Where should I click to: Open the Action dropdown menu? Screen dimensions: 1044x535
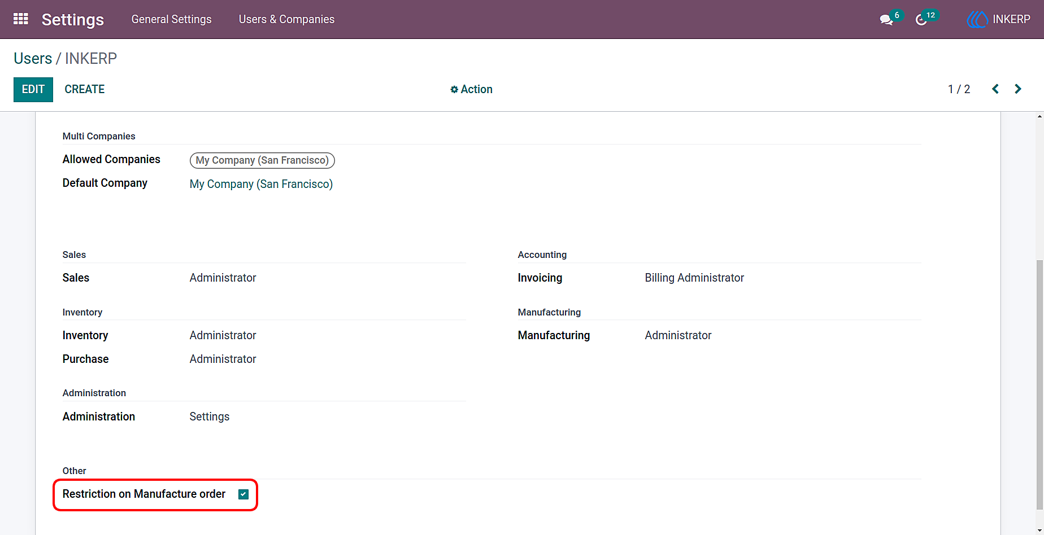click(x=471, y=89)
